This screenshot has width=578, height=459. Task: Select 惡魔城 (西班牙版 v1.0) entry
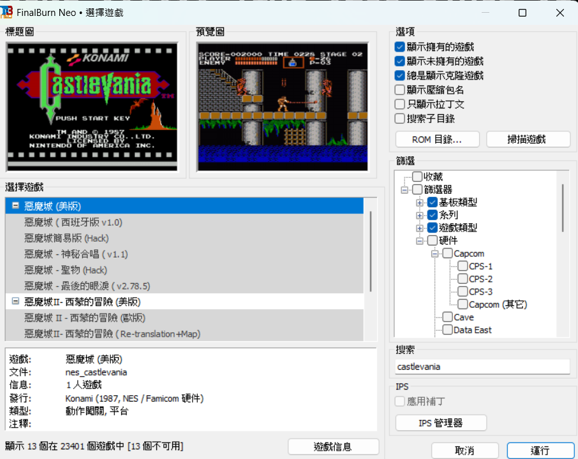click(184, 222)
